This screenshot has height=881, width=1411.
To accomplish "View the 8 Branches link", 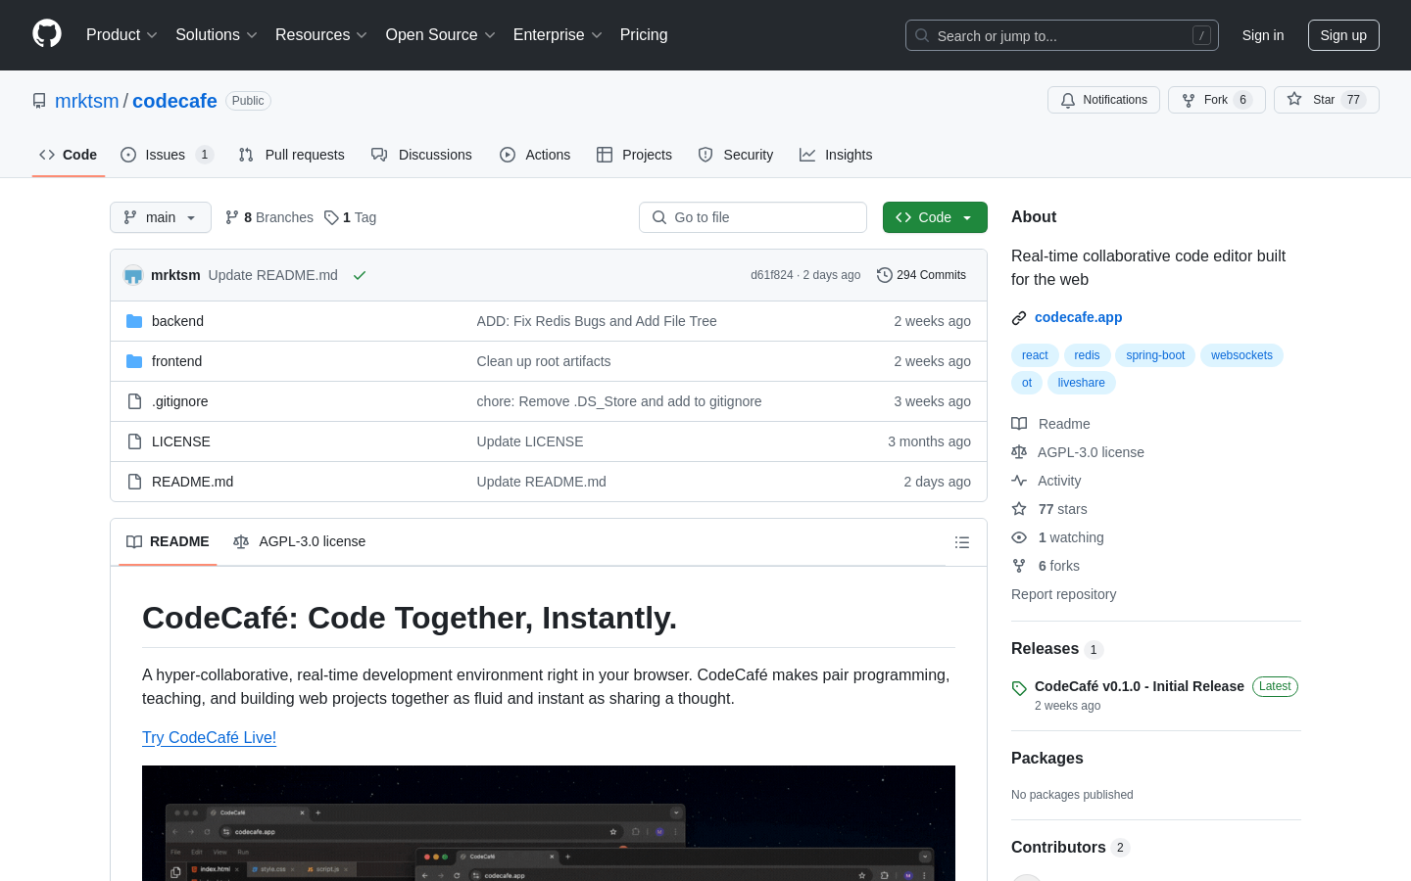I will pos(269,217).
